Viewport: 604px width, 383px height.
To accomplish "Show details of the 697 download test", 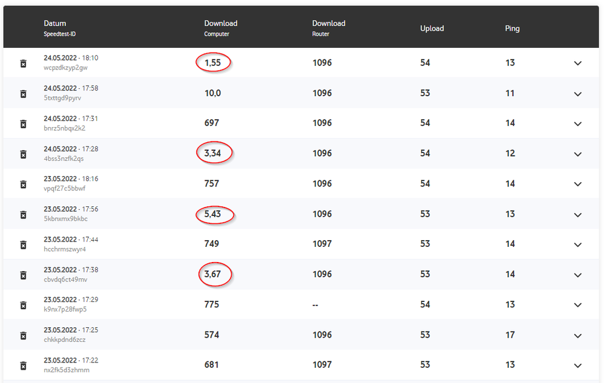I will 577,123.
